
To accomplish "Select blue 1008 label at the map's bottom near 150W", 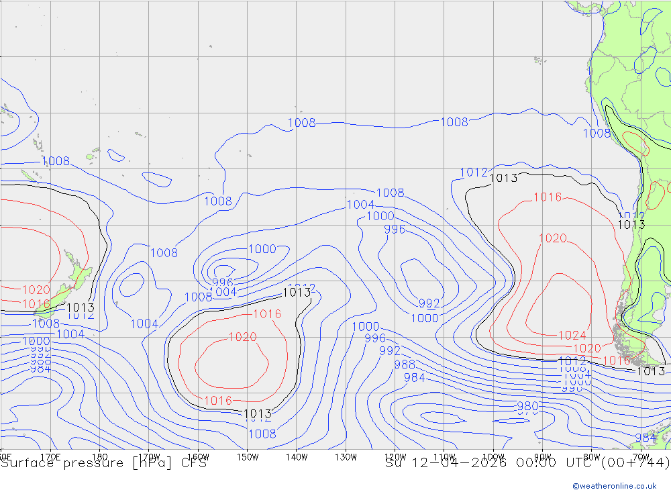I will click(262, 434).
